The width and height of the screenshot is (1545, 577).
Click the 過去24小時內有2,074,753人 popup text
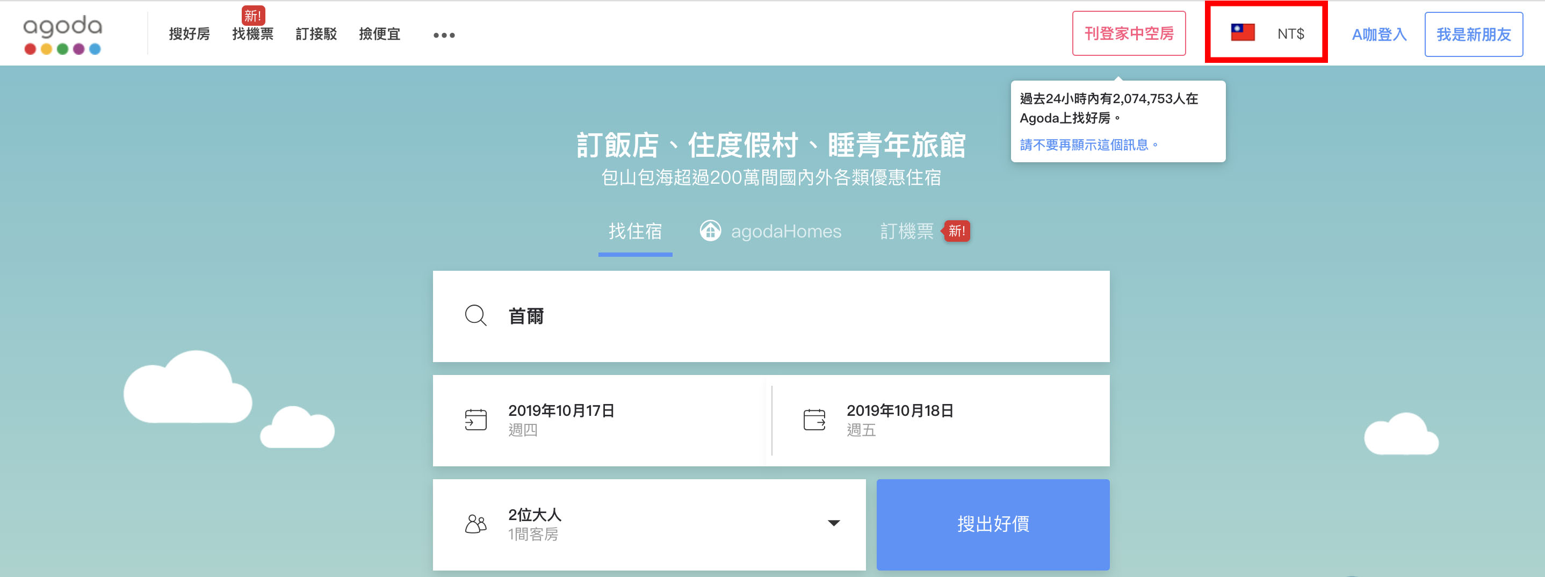pyautogui.click(x=1109, y=108)
